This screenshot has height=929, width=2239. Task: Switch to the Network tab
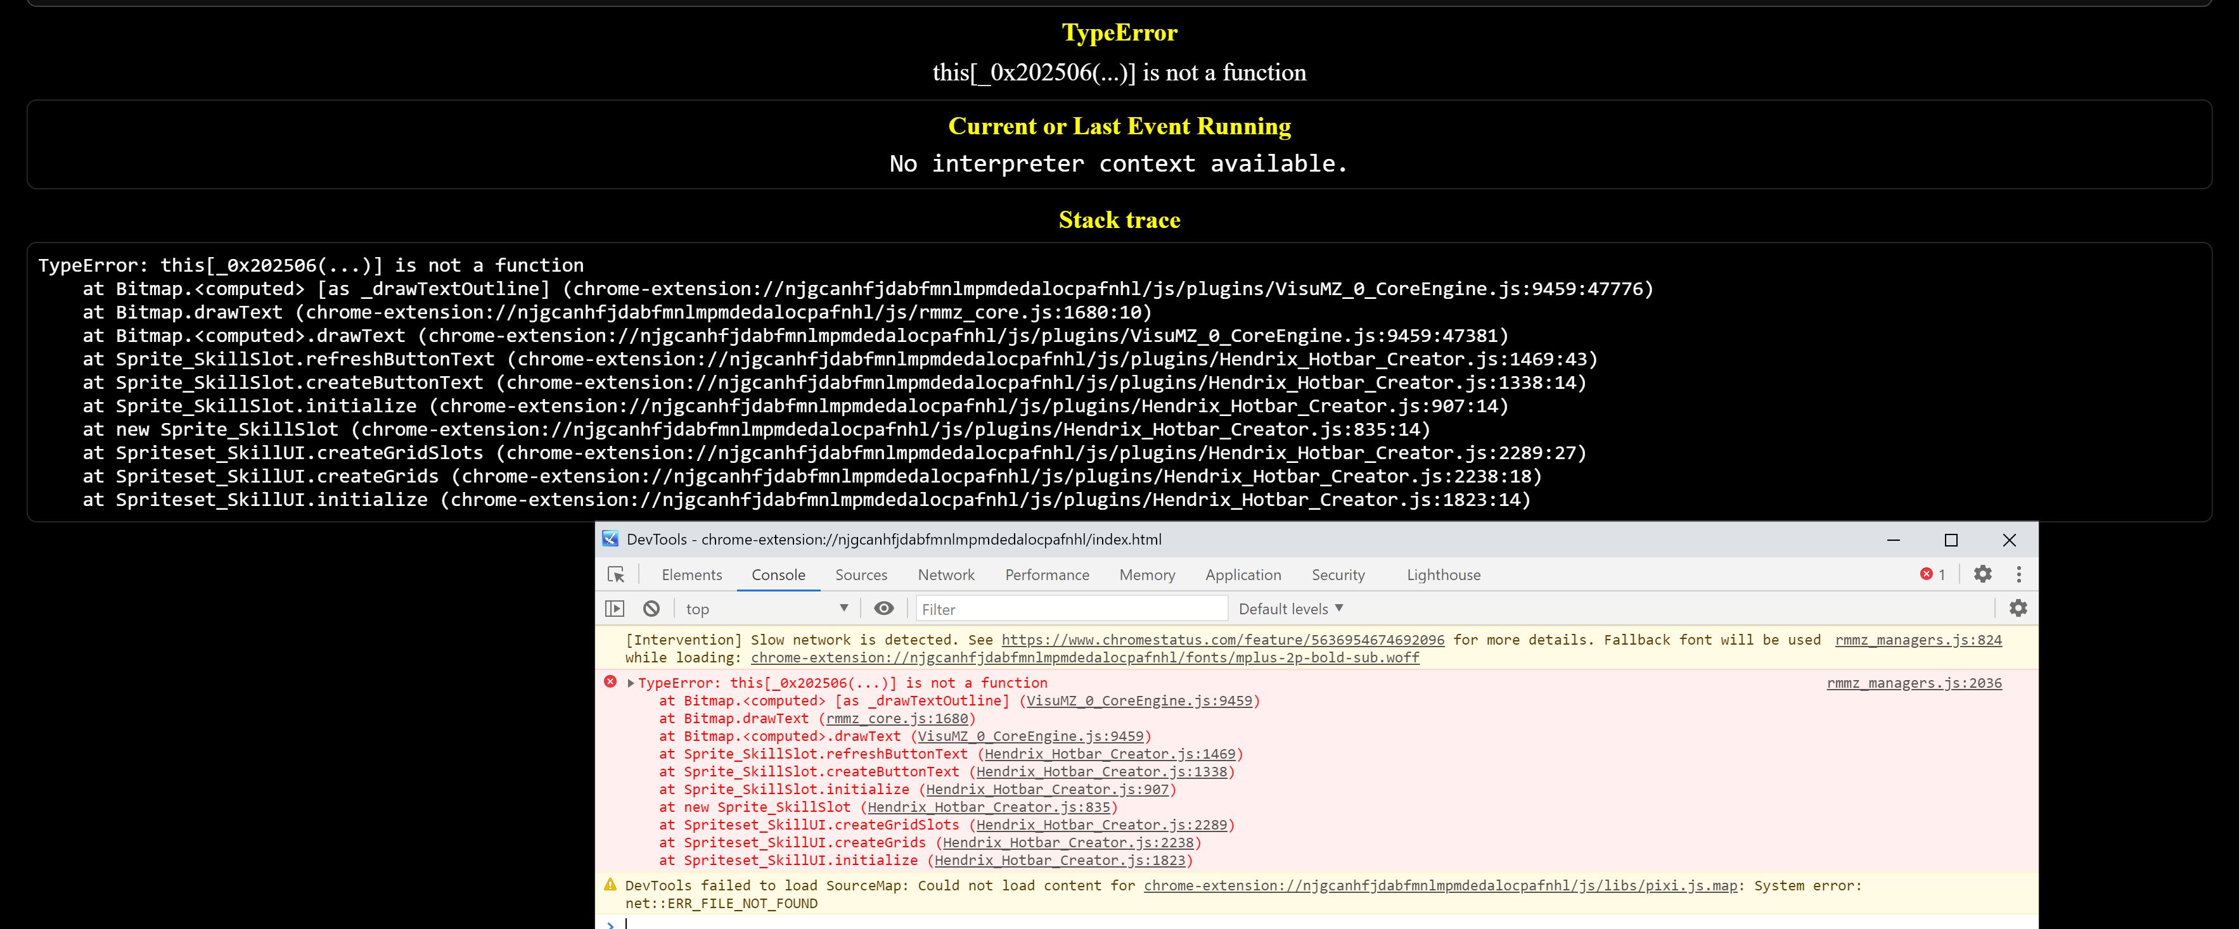tap(946, 575)
